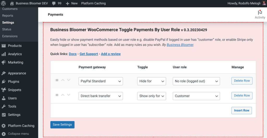The height and width of the screenshot is (138, 267).
Task: Click the Snippets scissors icon
Action: [4, 90]
